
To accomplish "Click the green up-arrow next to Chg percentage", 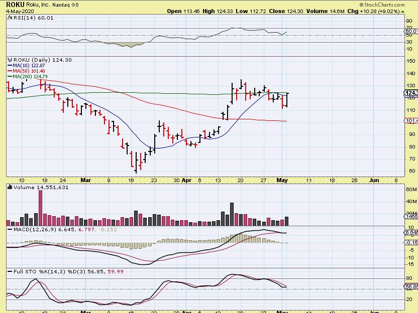I will (402, 12).
